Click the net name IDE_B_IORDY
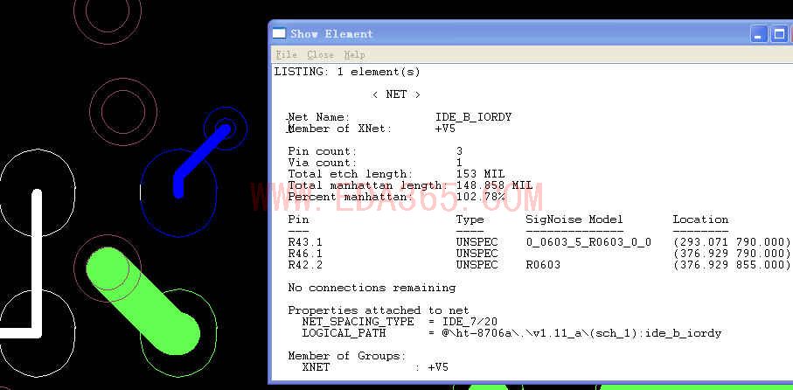Screen dimensions: 793x390 [x=473, y=117]
